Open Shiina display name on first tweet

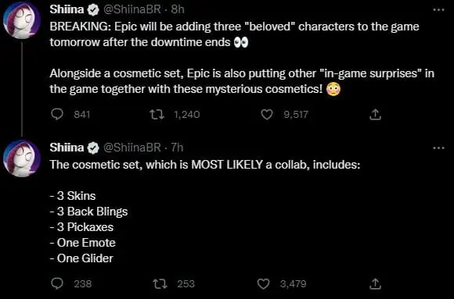67,9
